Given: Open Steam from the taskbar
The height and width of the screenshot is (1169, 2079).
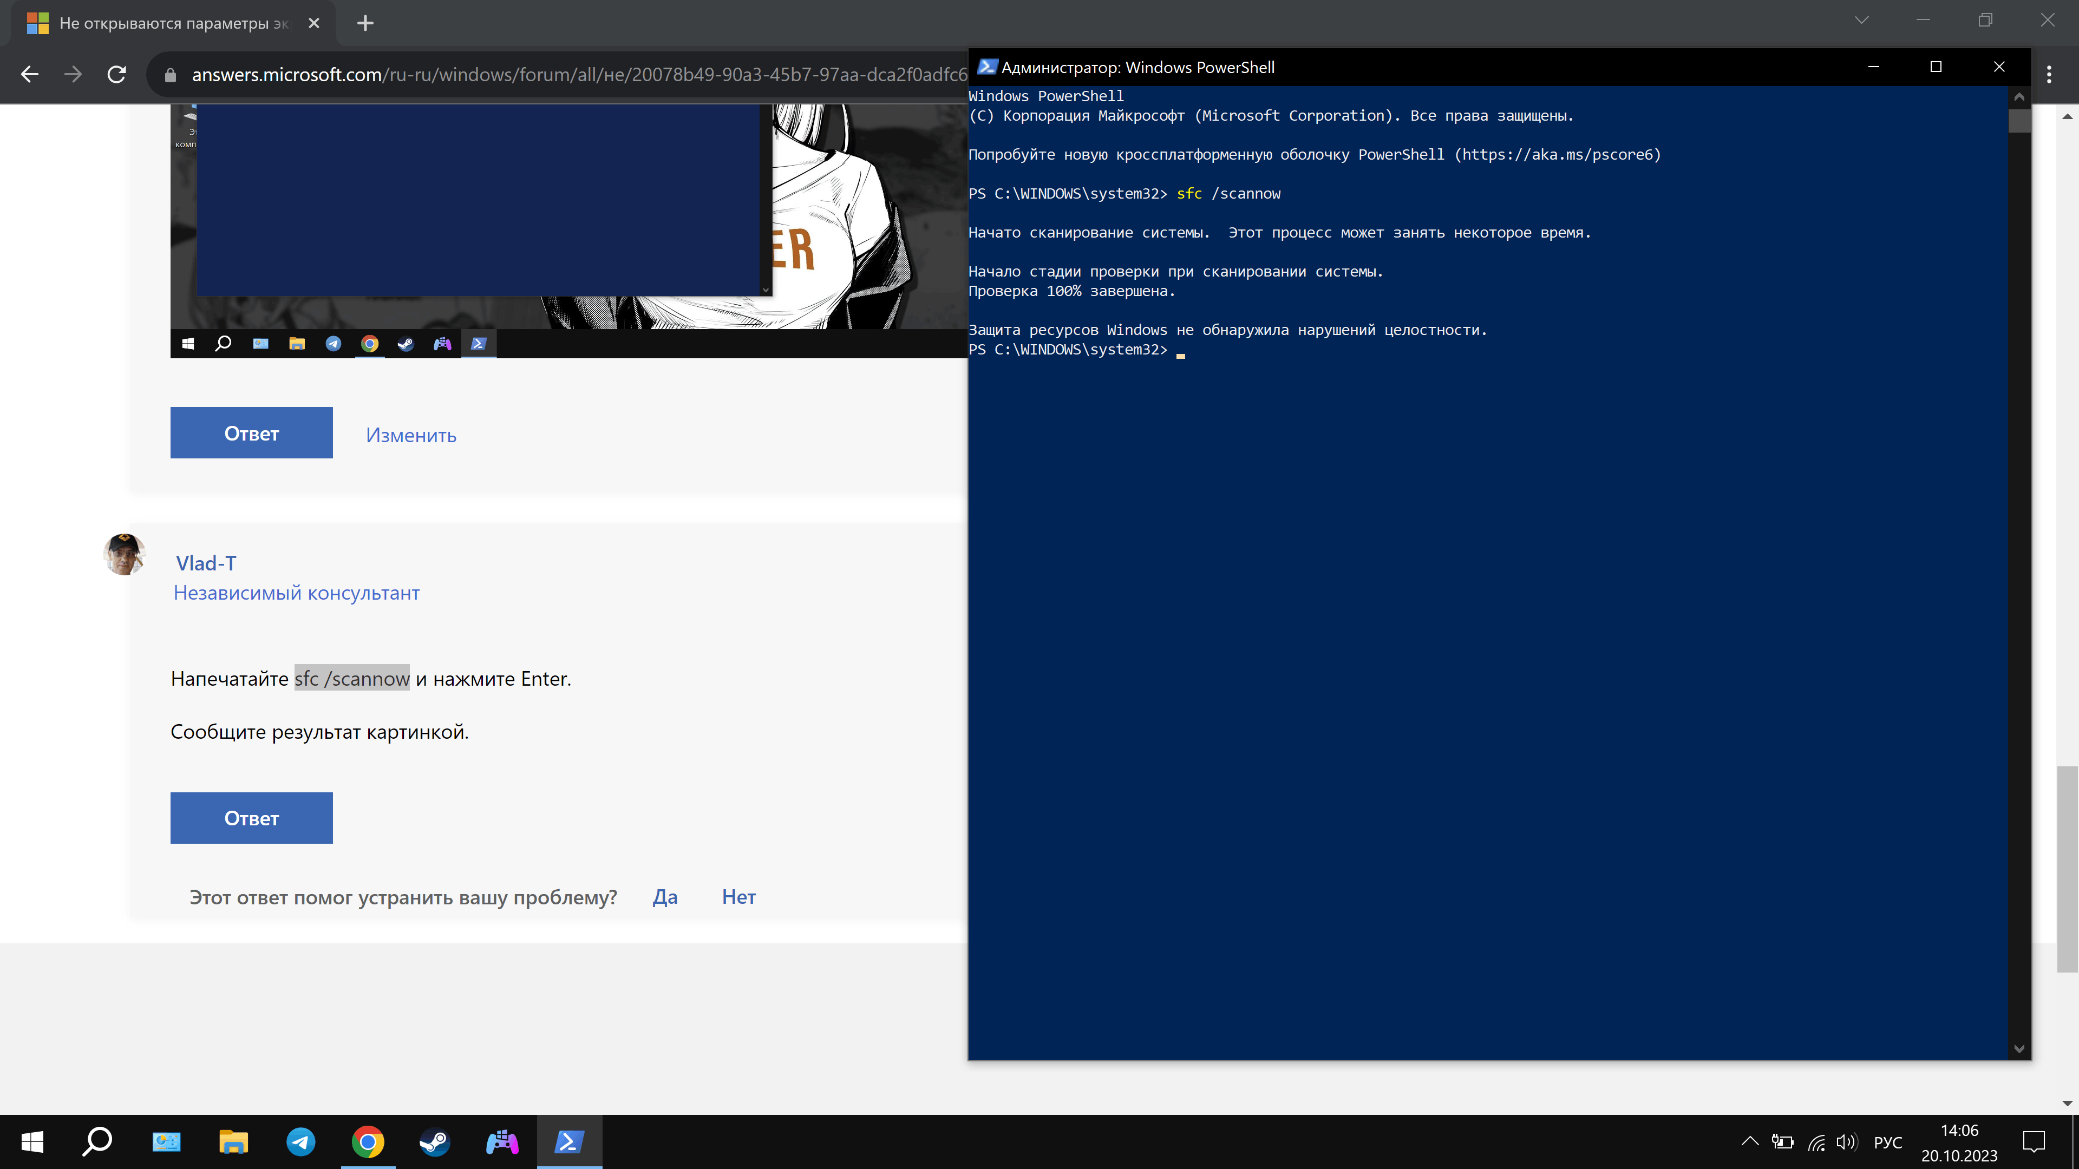Looking at the screenshot, I should pos(434,1141).
